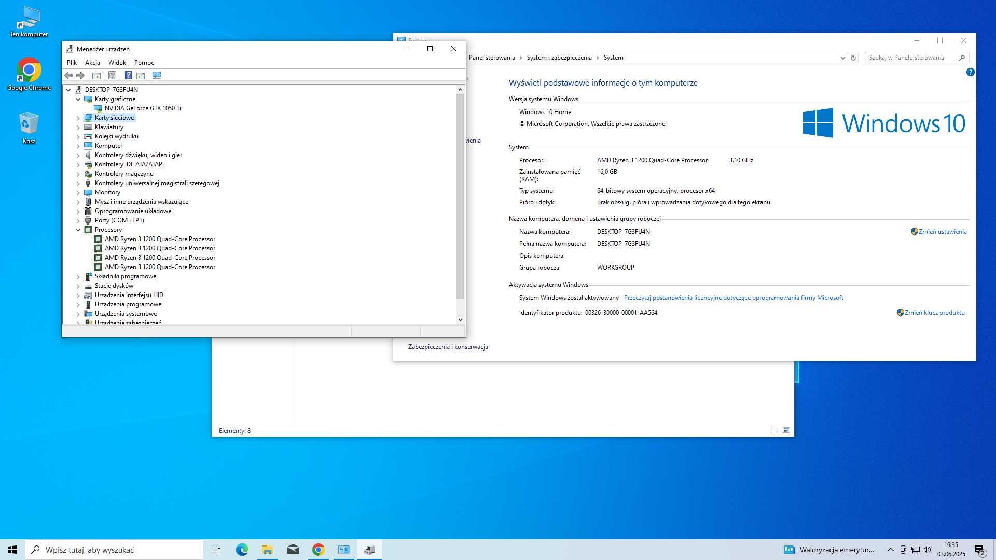The width and height of the screenshot is (996, 560).
Task: Expand the Klawiatury category
Action: click(78, 127)
